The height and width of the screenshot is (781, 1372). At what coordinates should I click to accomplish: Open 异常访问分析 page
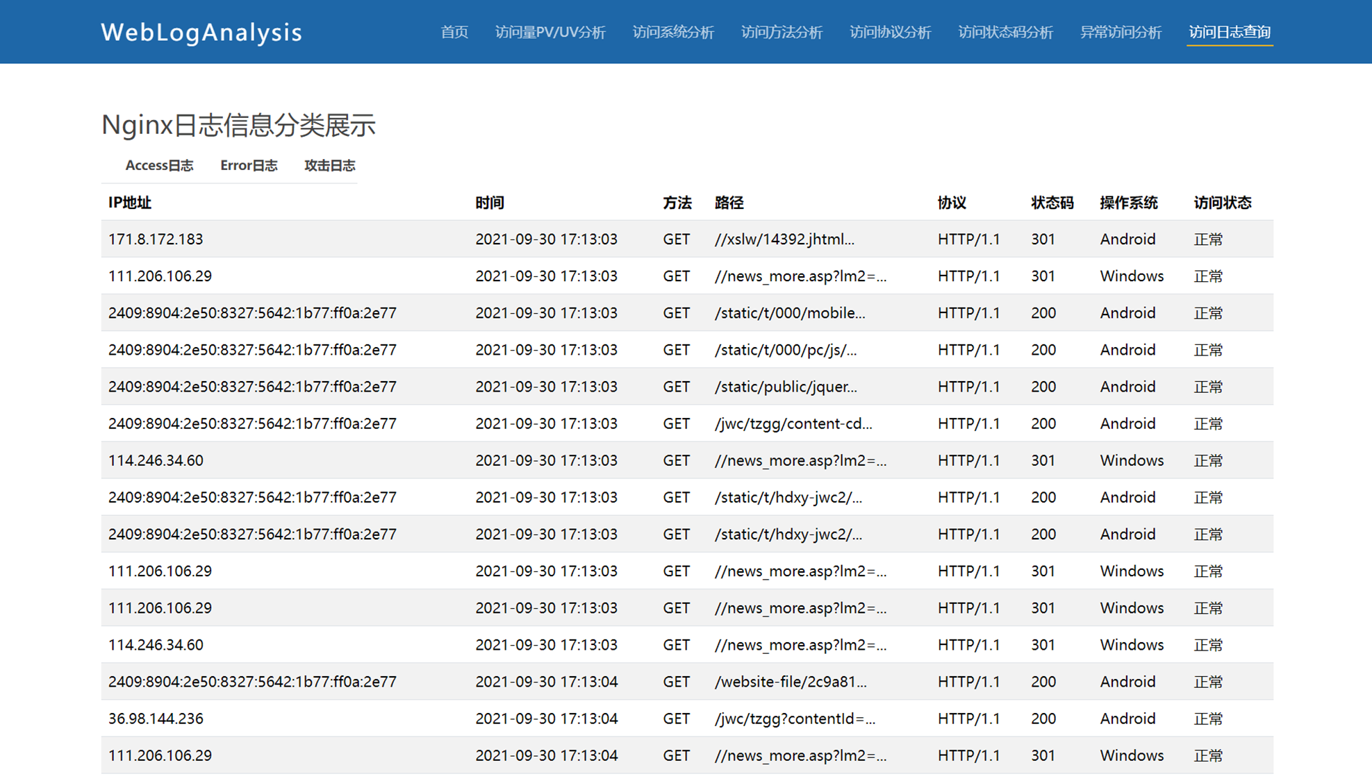click(1121, 32)
